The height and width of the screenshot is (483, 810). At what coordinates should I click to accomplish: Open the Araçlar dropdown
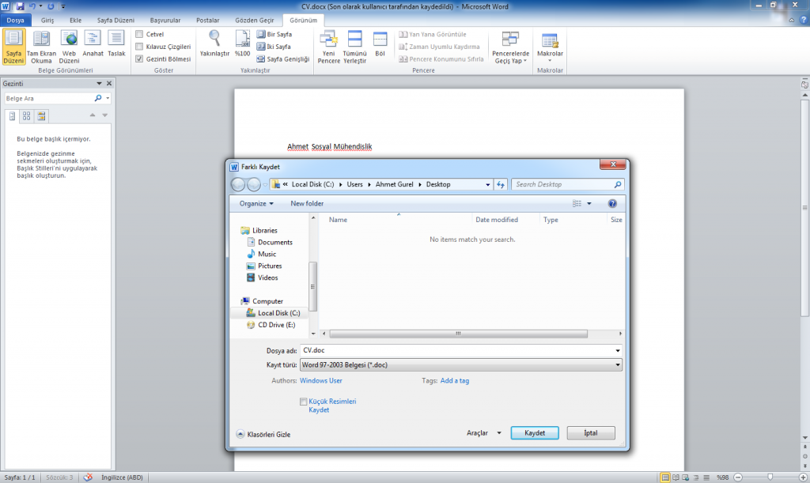coord(483,433)
